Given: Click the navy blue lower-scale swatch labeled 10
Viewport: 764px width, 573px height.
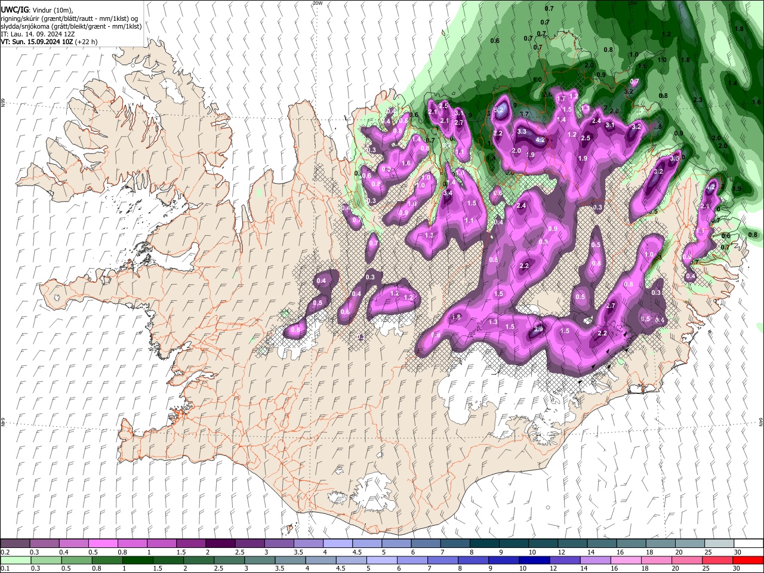Looking at the screenshot, I should 534,560.
